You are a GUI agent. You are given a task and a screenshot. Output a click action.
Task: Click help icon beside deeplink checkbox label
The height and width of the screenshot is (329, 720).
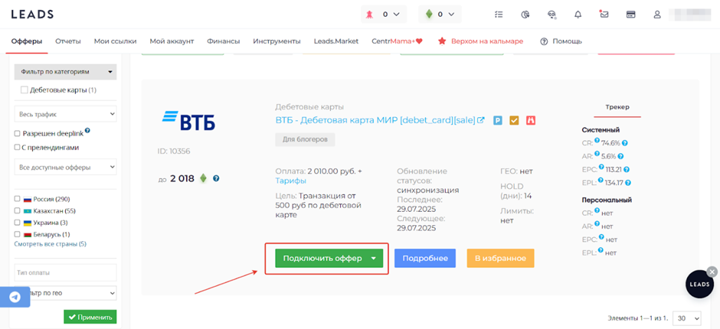pos(87,131)
